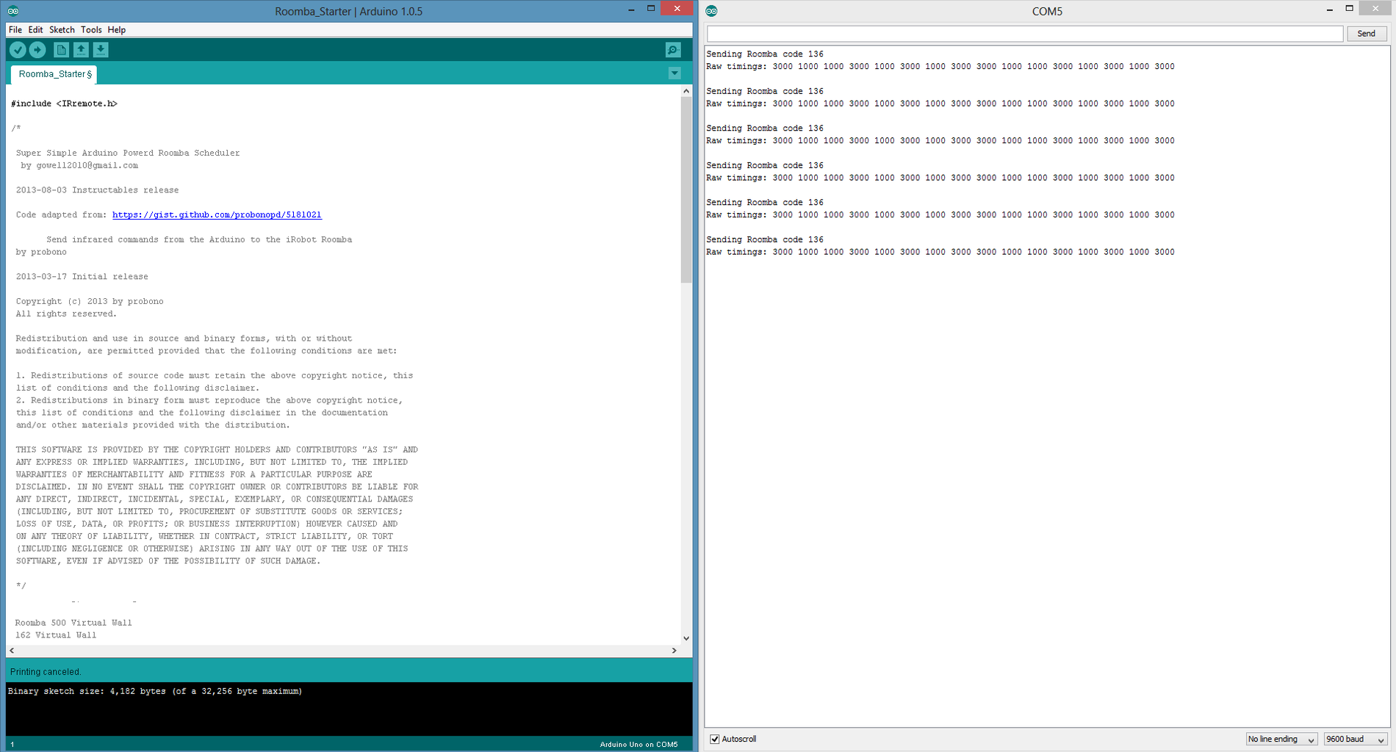1396x752 pixels.
Task: Click the 'Arduino Uno on COM5' status text
Action: point(638,745)
